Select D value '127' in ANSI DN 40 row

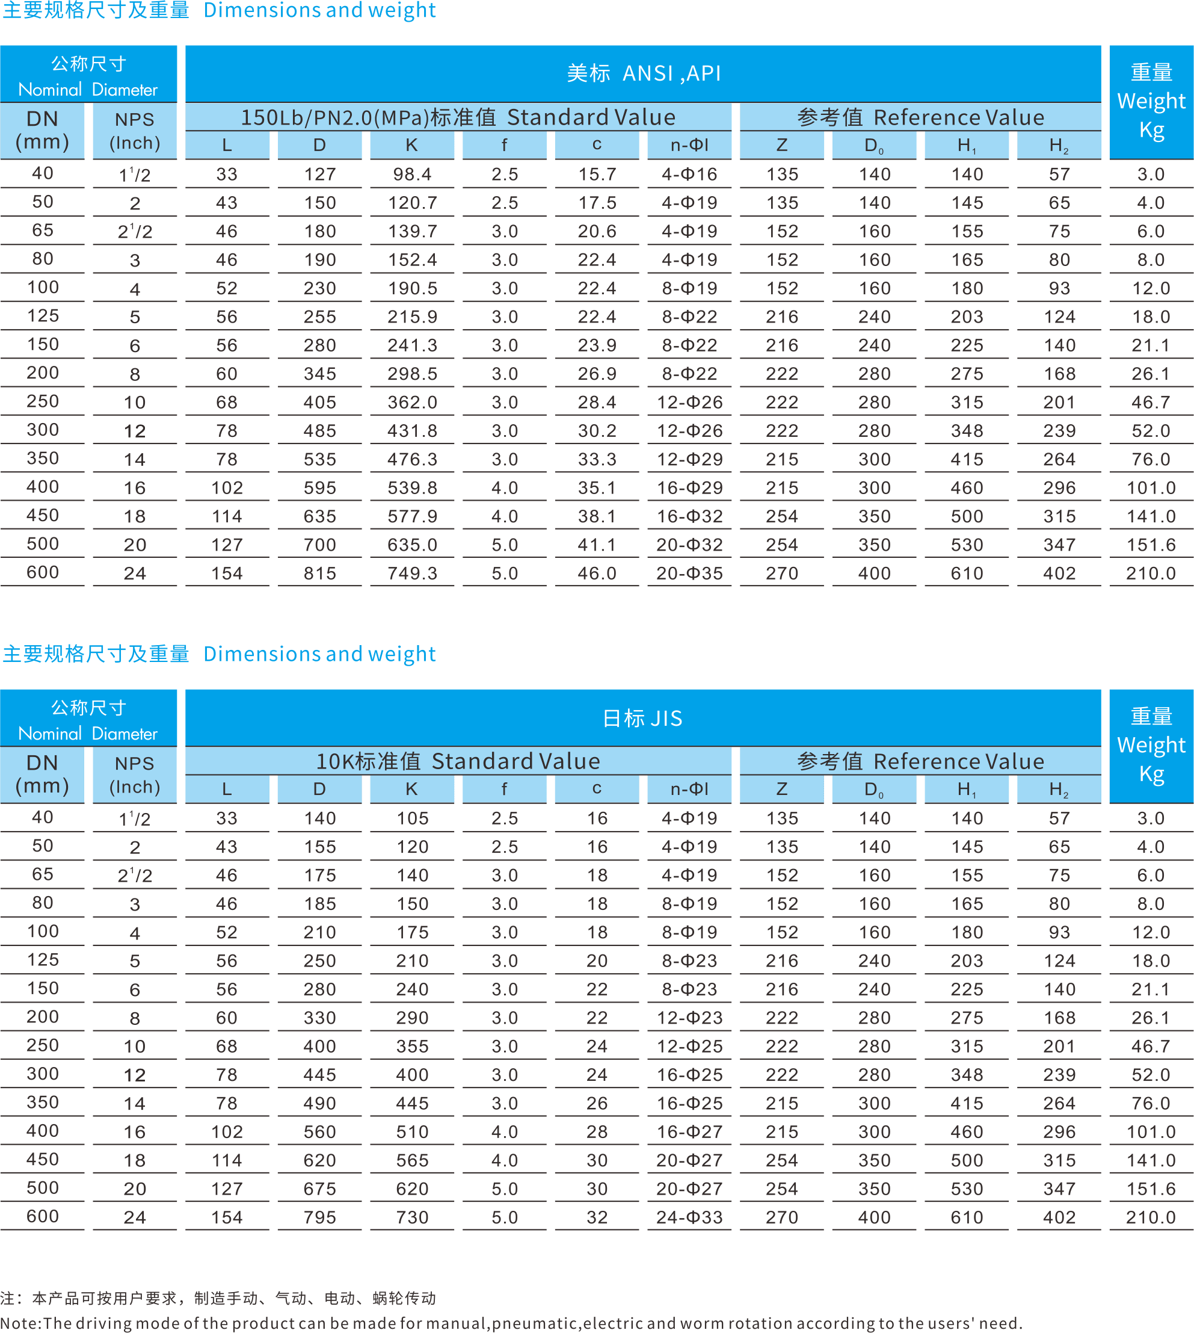(319, 175)
